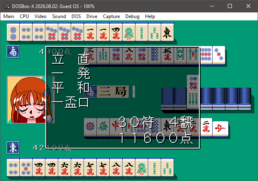Click the 平和 yaku text
The image size is (258, 181).
pyautogui.click(x=71, y=88)
